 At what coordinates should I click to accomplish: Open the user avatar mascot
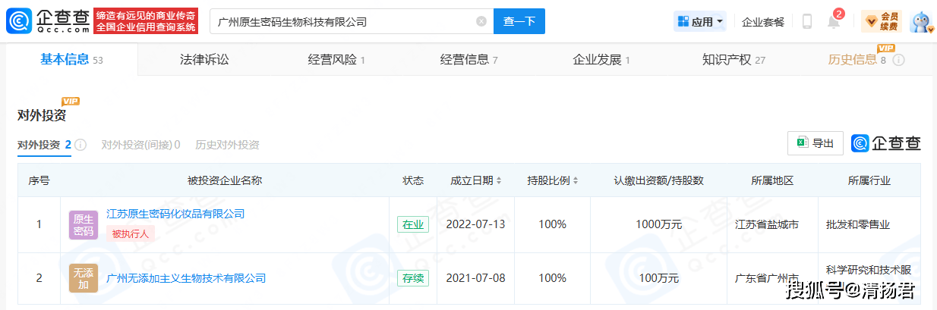[x=921, y=22]
